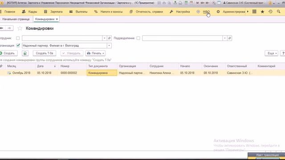Click the M memory button in title bar

coord(197,3)
